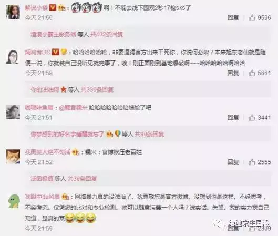Open the @-mentioned user in the 21:51 comment

click(x=73, y=108)
